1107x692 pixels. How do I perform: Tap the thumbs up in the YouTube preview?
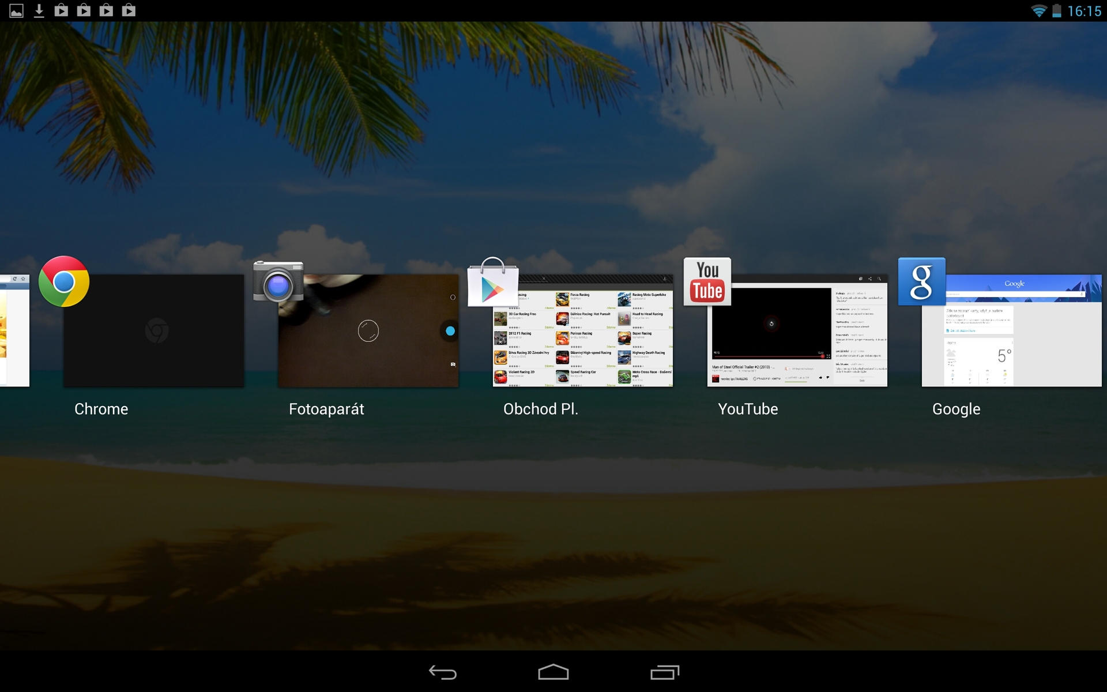tap(820, 378)
